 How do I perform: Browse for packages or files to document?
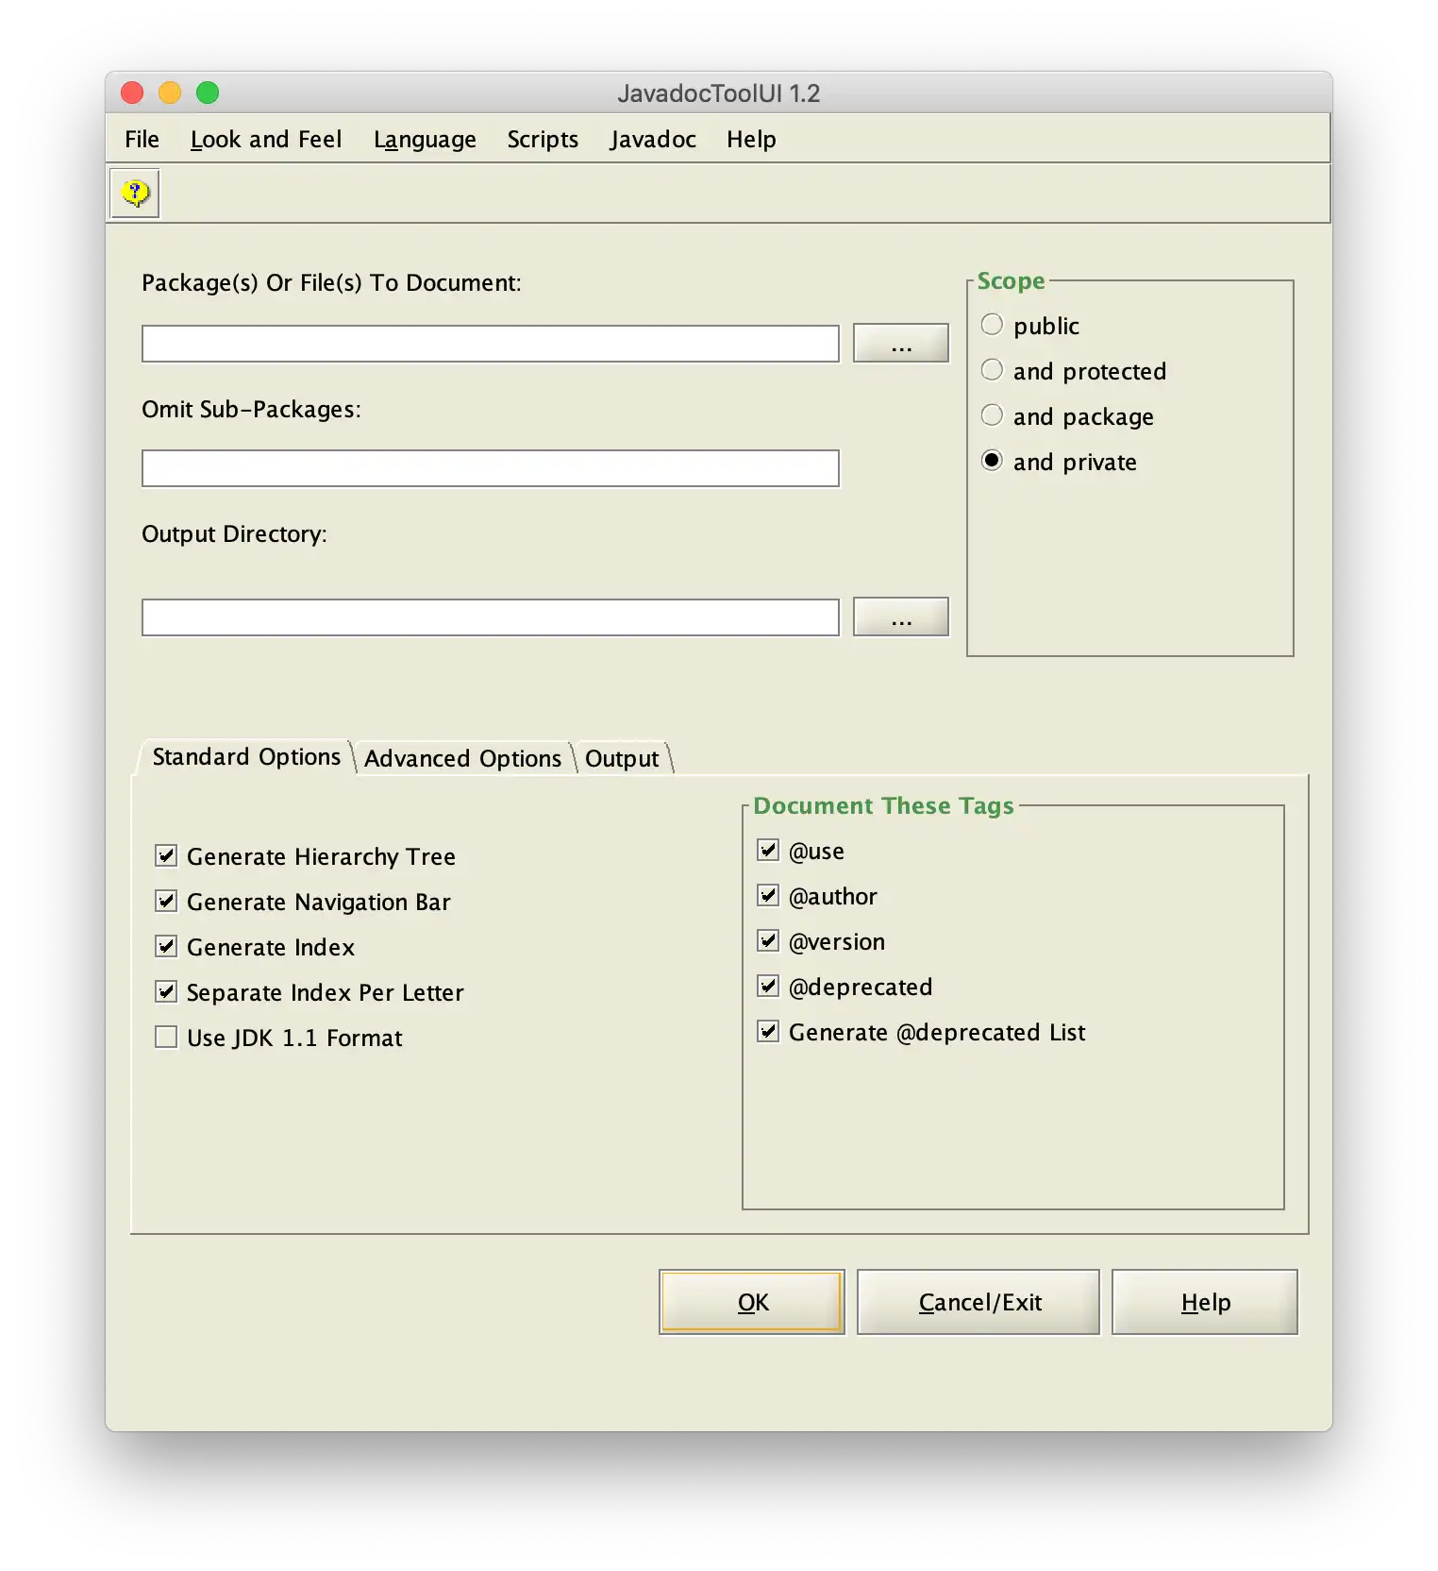point(901,343)
